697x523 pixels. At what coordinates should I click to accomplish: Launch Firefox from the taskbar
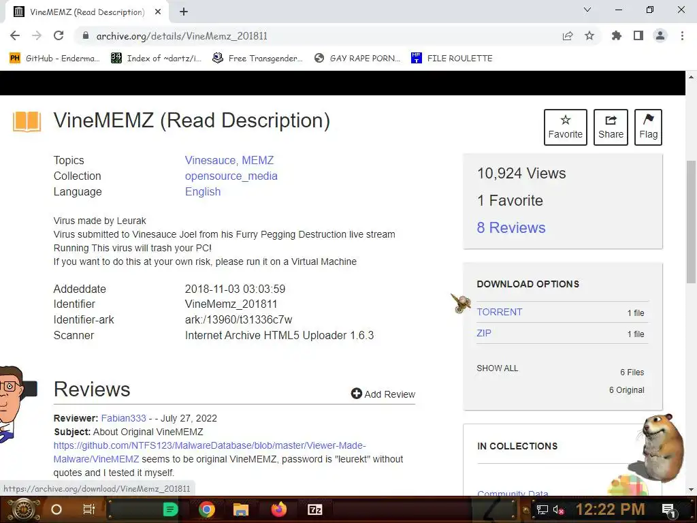(x=278, y=509)
